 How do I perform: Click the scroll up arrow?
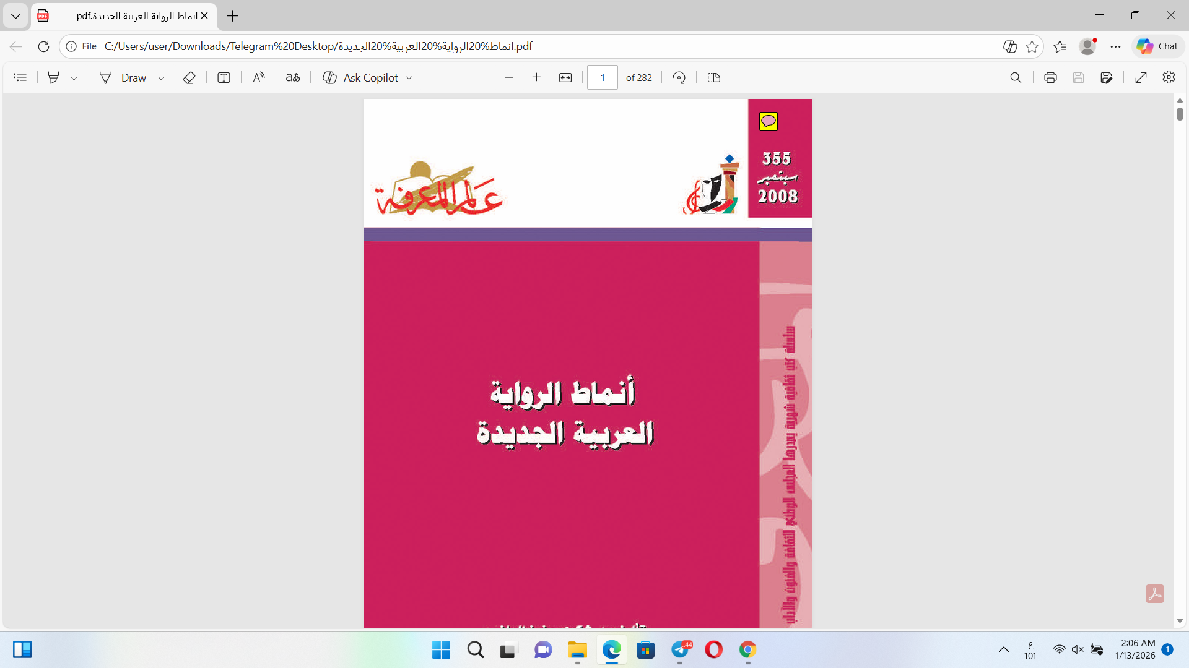(x=1180, y=100)
